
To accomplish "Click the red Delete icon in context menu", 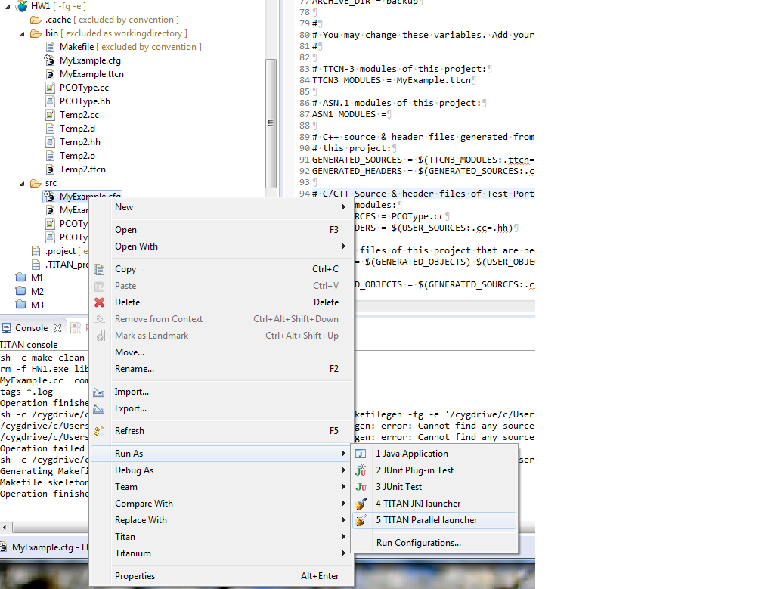I will tap(99, 302).
